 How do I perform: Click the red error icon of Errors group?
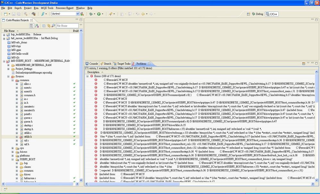click(x=92, y=76)
